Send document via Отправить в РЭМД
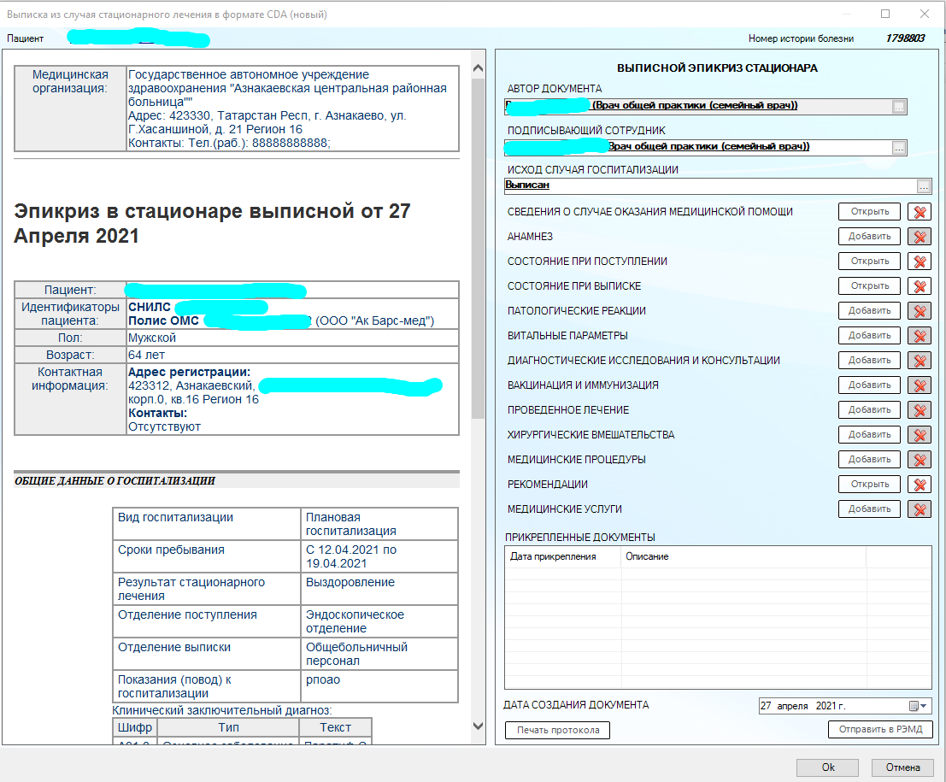 (880, 730)
